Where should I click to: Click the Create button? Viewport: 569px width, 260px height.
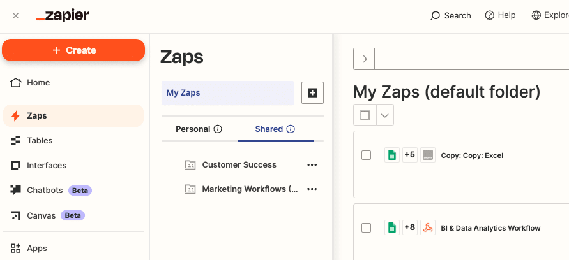(73, 50)
